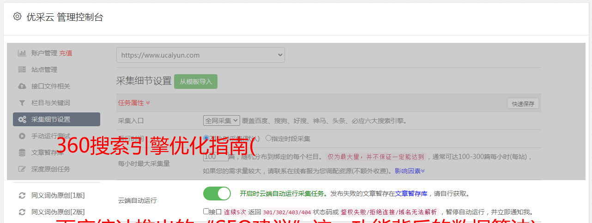Open 账户管理 in the sidebar
The width and height of the screenshot is (592, 223).
[44, 53]
